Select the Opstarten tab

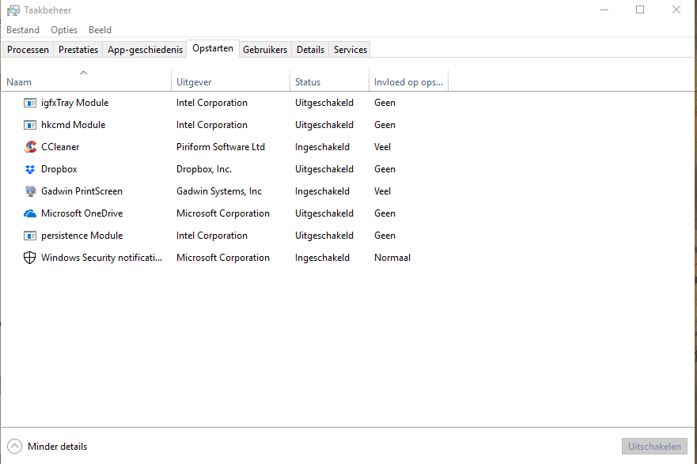(x=213, y=48)
